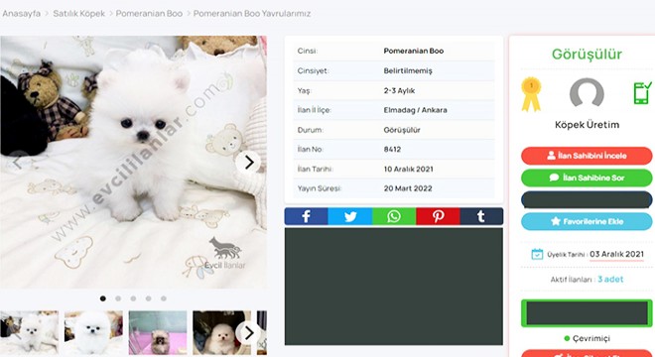Click İlan Sahibini İncele button
This screenshot has height=357, width=655.
[587, 156]
